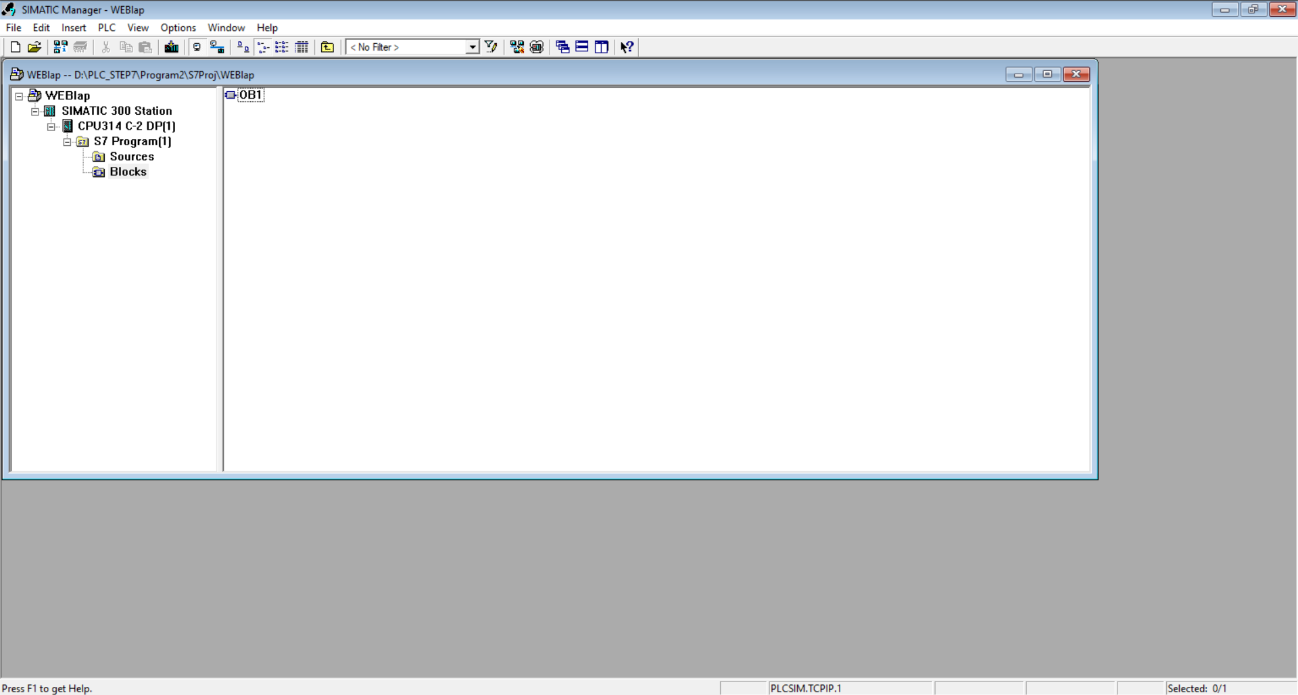Click the SIMATIC Manager title bar icon
Image resolution: width=1298 pixels, height=695 pixels.
coord(9,9)
